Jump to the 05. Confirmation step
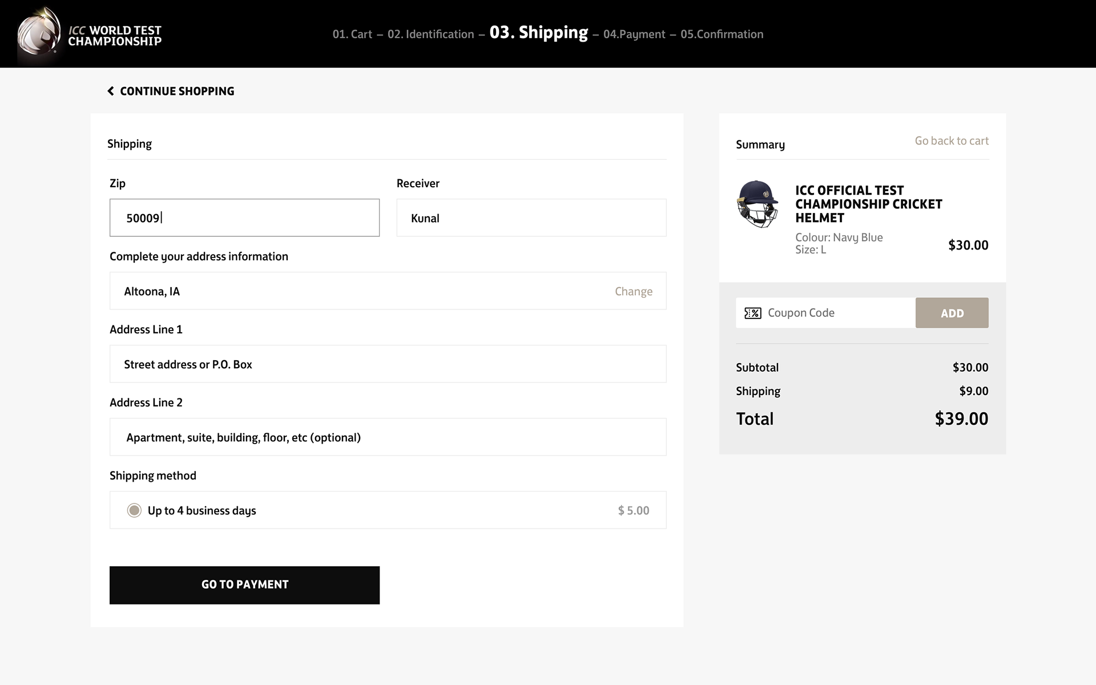The height and width of the screenshot is (685, 1096). [722, 34]
